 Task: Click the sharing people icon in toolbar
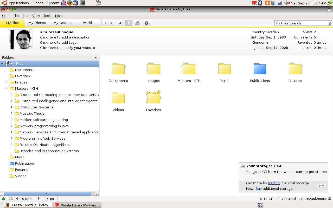(x=137, y=23)
